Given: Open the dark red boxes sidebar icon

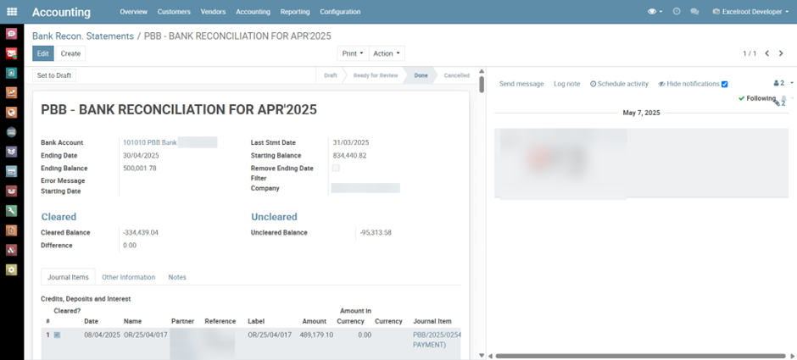Looking at the screenshot, I should click(12, 191).
